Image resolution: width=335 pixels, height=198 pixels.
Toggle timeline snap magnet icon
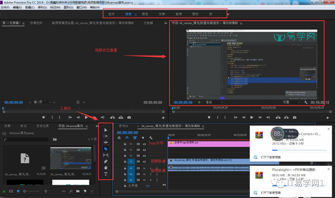pos(127,138)
